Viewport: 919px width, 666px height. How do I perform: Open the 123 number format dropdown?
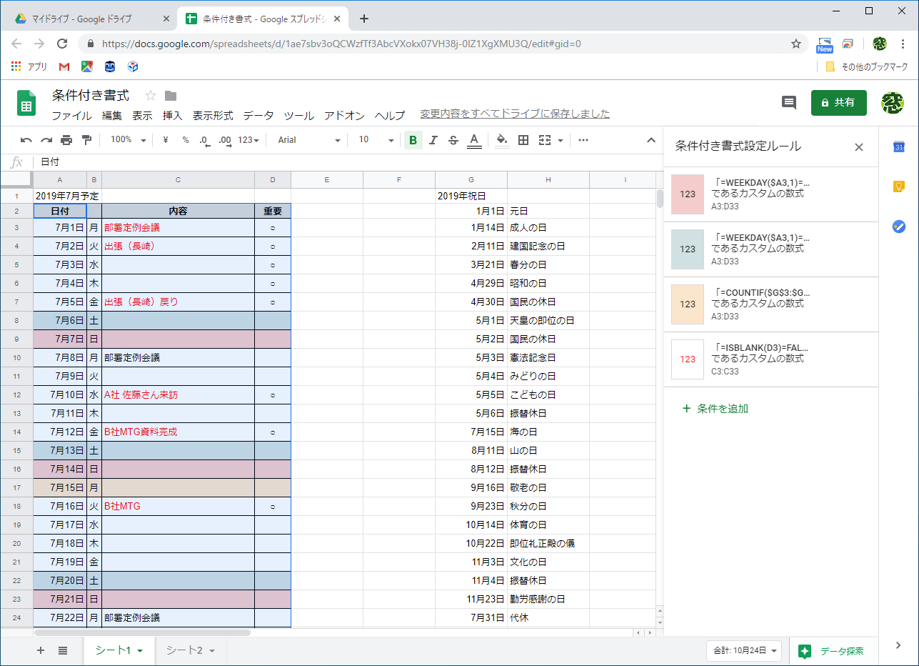pyautogui.click(x=248, y=140)
